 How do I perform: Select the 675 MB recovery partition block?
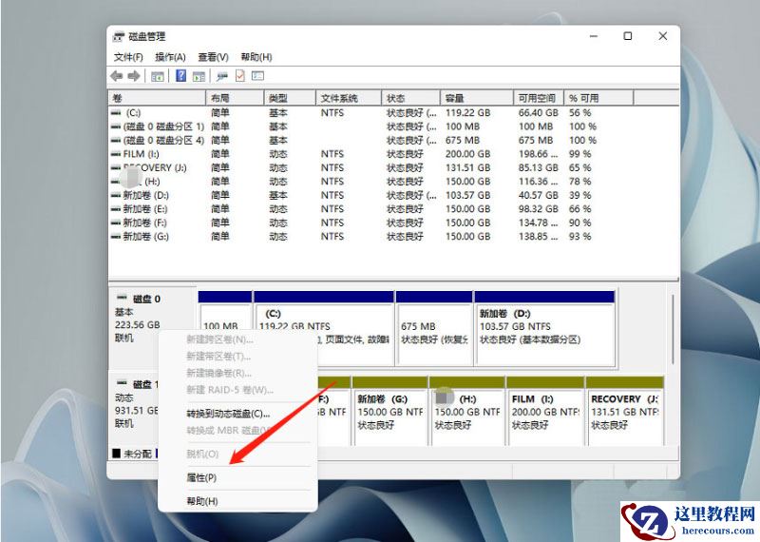point(434,328)
